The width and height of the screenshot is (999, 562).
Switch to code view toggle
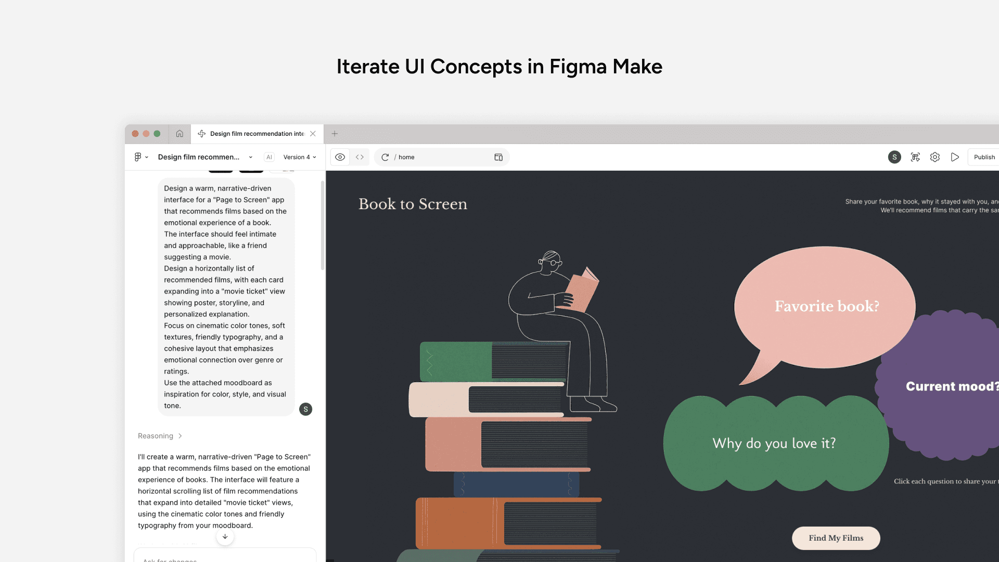click(x=360, y=157)
